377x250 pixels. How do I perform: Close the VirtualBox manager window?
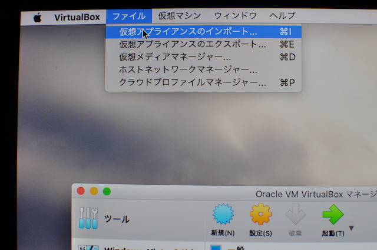pyautogui.click(x=81, y=191)
